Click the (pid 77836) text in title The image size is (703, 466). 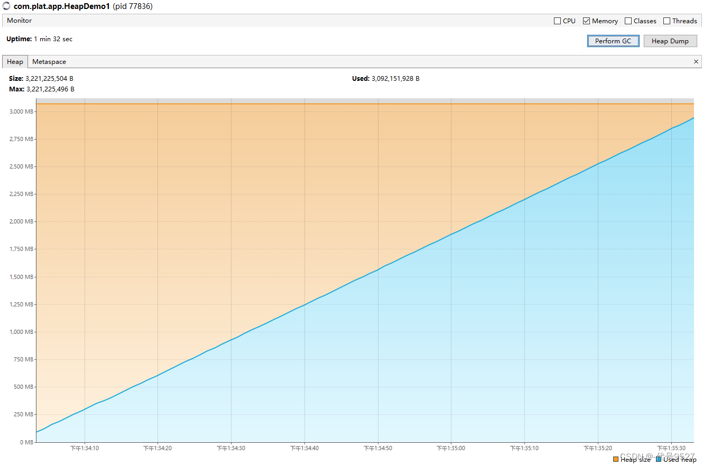[x=133, y=7]
